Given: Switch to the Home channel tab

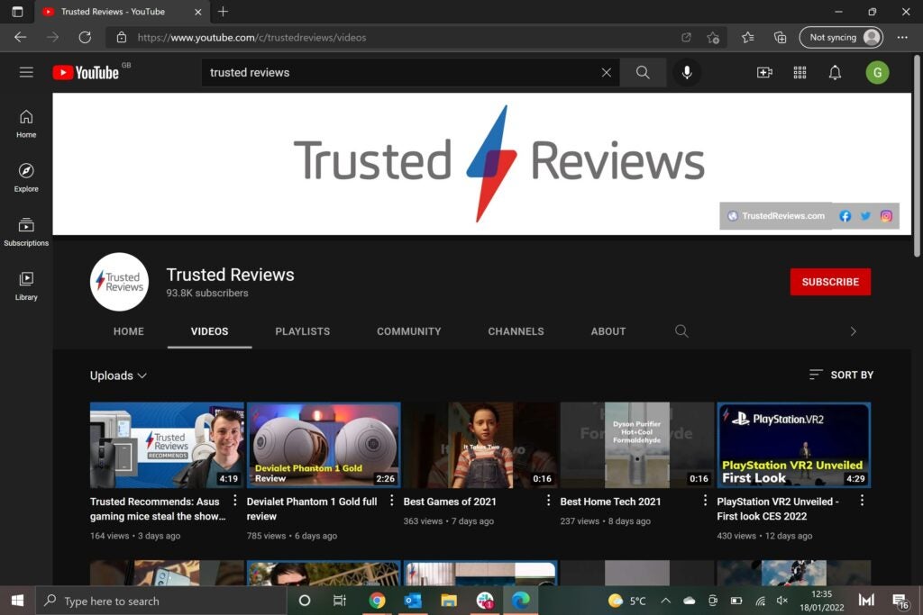Looking at the screenshot, I should [128, 331].
